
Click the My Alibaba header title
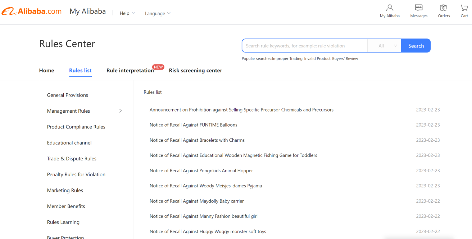(x=88, y=11)
